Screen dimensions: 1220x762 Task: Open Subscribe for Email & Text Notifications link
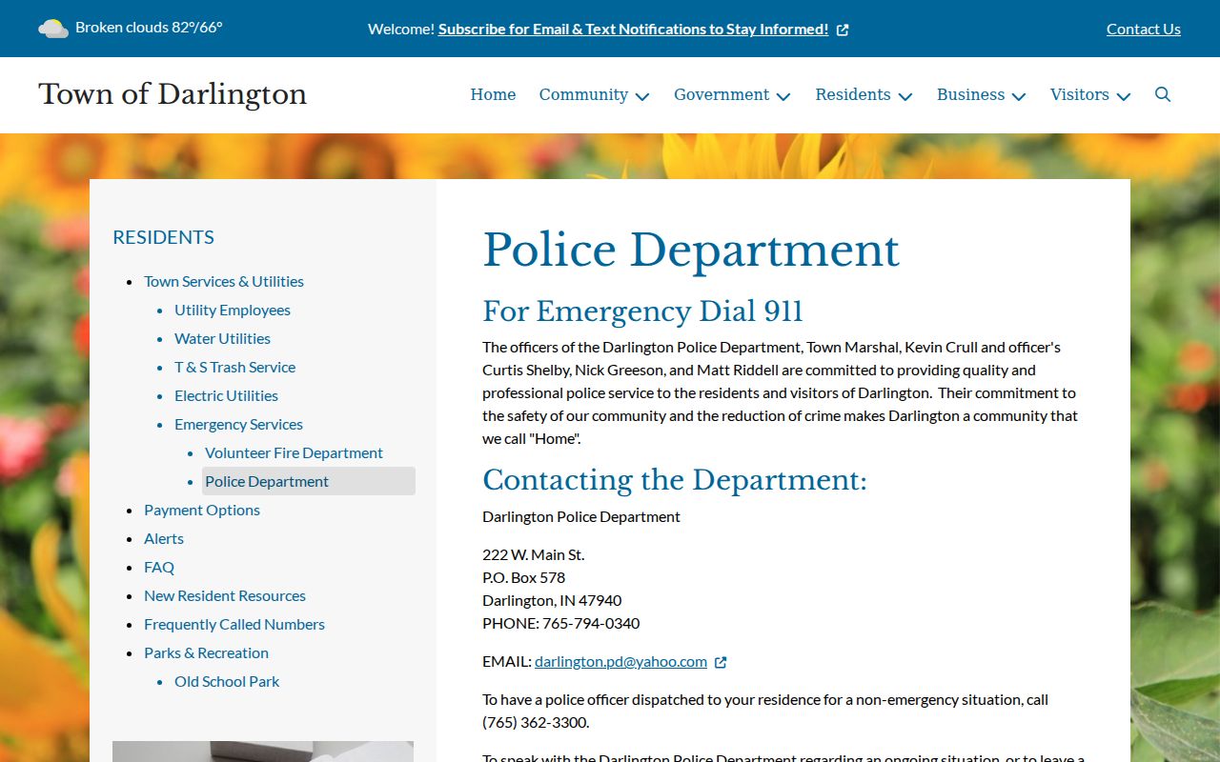pos(633,29)
